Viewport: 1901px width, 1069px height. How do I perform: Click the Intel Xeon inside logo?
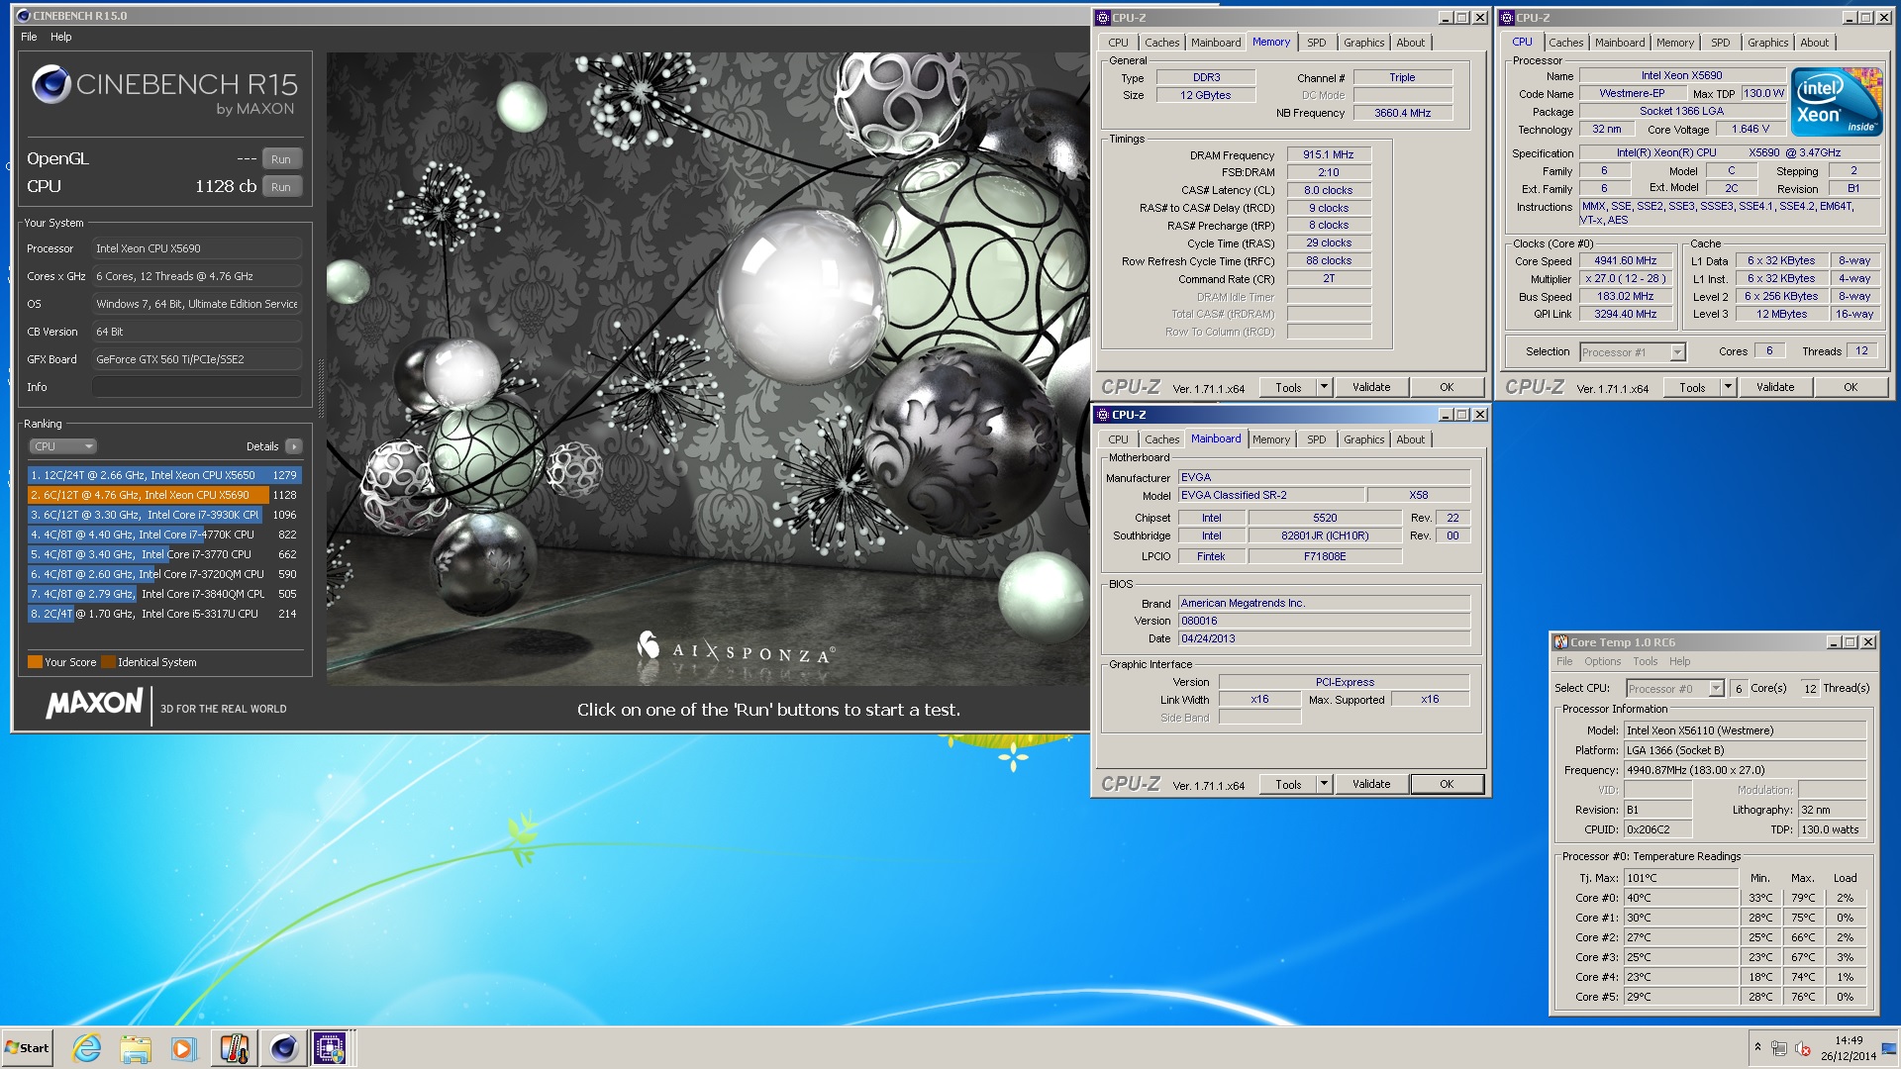coord(1837,102)
